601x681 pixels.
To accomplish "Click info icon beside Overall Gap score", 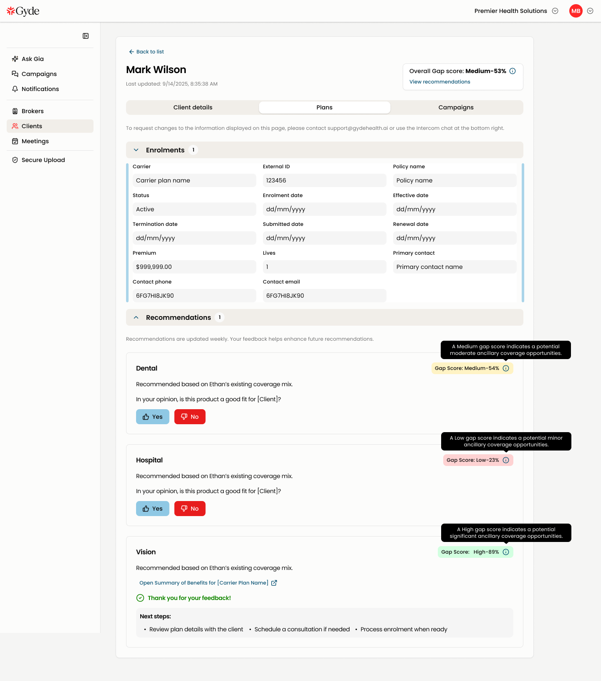I will (x=513, y=71).
